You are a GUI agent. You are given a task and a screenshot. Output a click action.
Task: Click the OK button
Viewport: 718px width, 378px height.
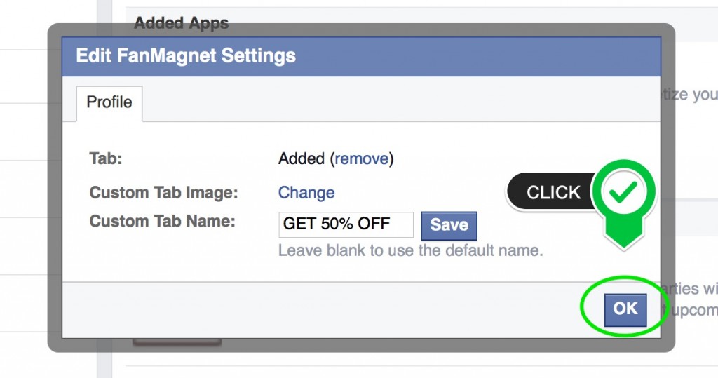[x=625, y=309]
